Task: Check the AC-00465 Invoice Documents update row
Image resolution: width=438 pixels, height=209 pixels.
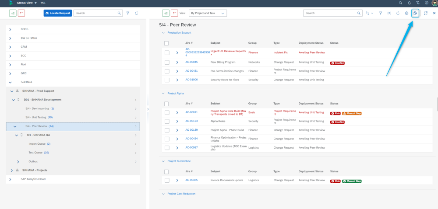Action: click(x=166, y=180)
